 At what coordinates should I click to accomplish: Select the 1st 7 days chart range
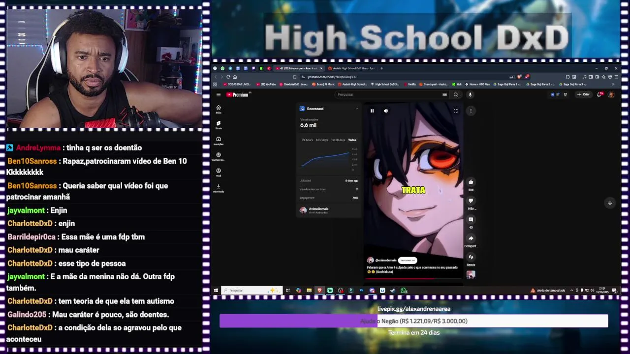(322, 140)
